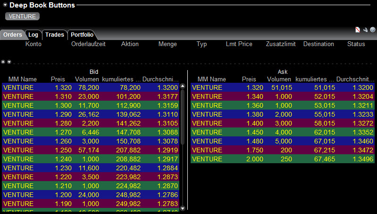Switch to the Portfolio tab
Screen dimensions: 377x214
[x=82, y=35]
